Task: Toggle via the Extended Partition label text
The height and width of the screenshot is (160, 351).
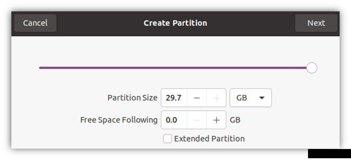Action: coord(209,139)
